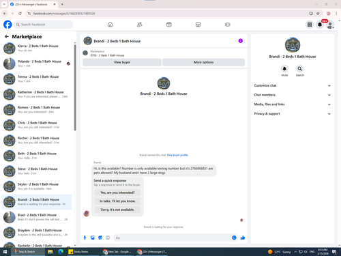Open the Friends icon in top navigation
This screenshot has width=341, height=256.
(139, 25)
